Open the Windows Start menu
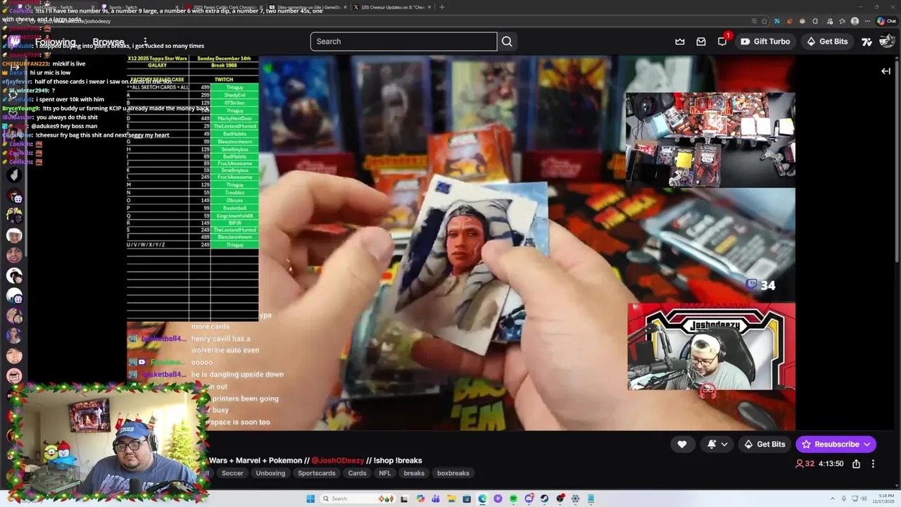Image resolution: width=901 pixels, height=507 pixels. pyautogui.click(x=310, y=499)
